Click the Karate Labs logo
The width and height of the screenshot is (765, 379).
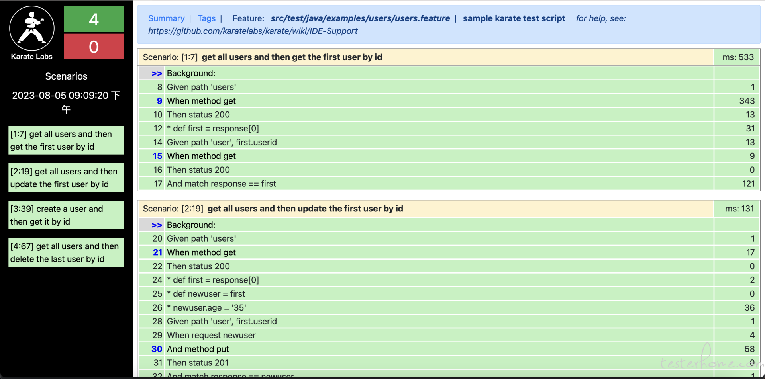pyautogui.click(x=32, y=33)
